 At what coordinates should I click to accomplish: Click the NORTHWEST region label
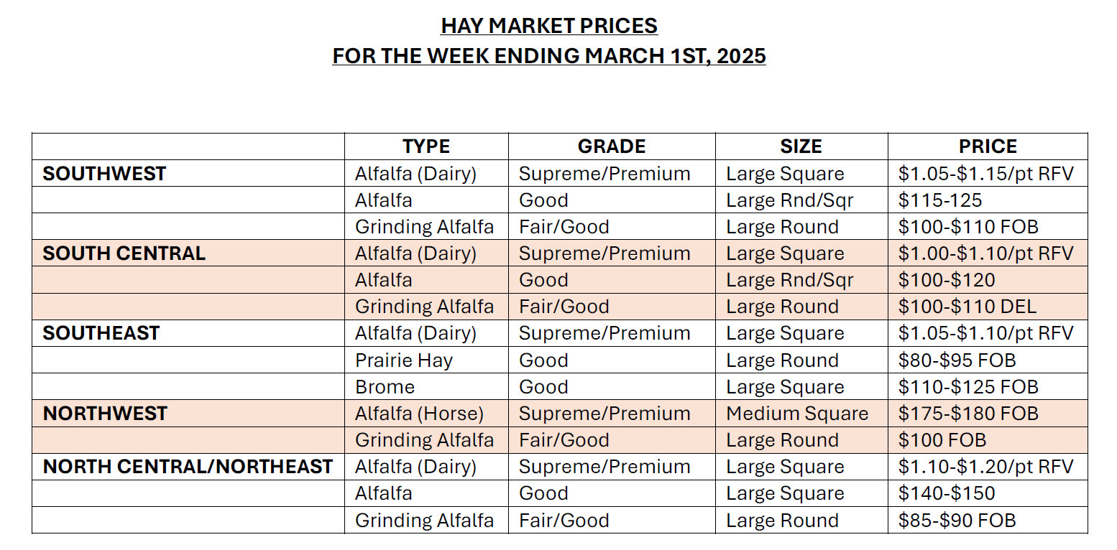click(105, 414)
